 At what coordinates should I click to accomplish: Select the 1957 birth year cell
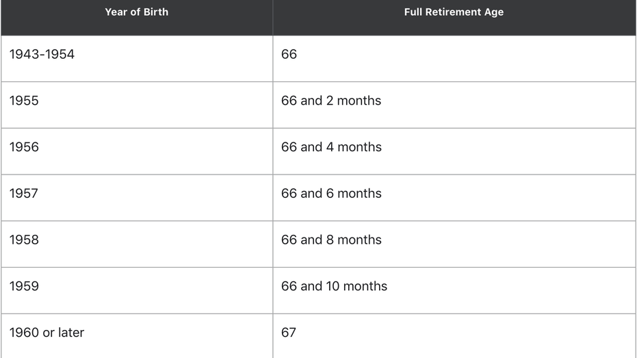point(137,198)
